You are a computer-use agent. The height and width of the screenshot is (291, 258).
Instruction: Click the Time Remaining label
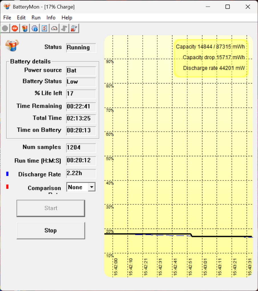[39, 106]
